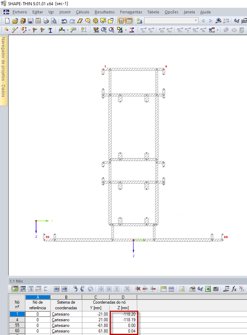Show sigma-x stress results
The image size is (247, 335).
tap(180, 30)
